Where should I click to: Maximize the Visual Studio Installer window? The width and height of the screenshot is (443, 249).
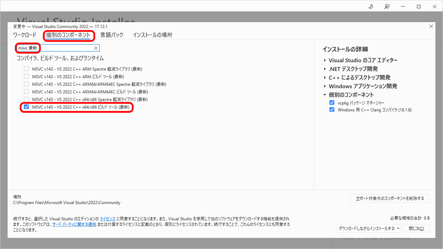[419, 6]
